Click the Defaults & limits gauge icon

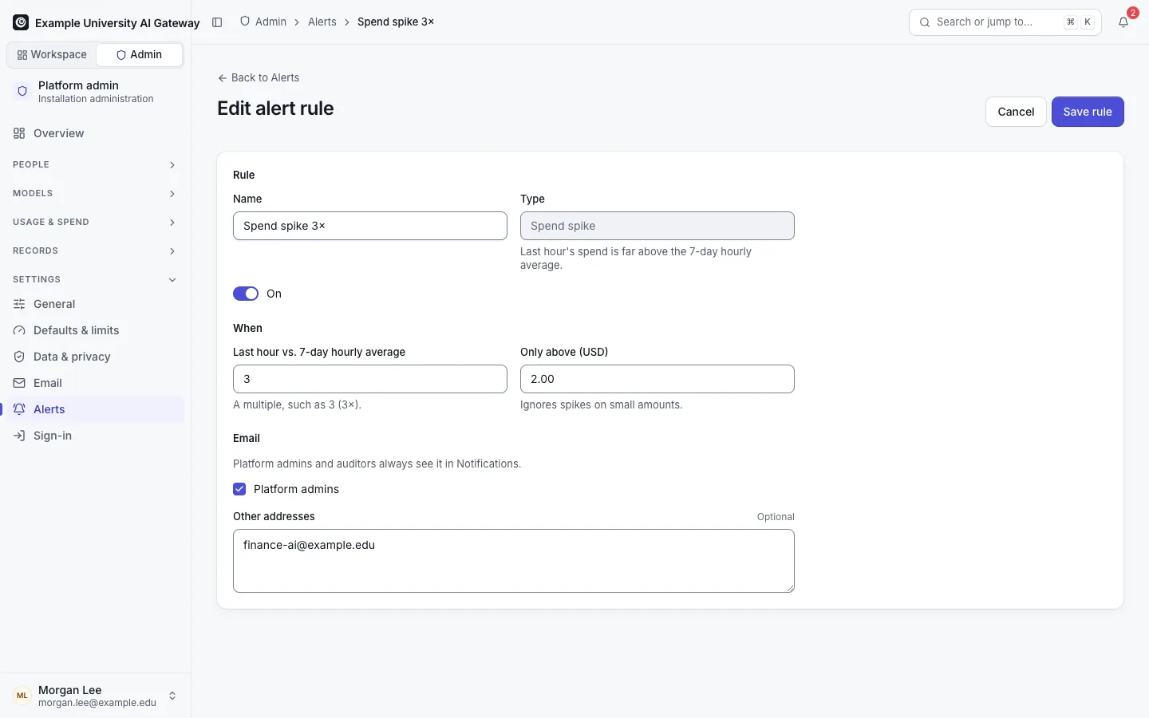coord(19,330)
